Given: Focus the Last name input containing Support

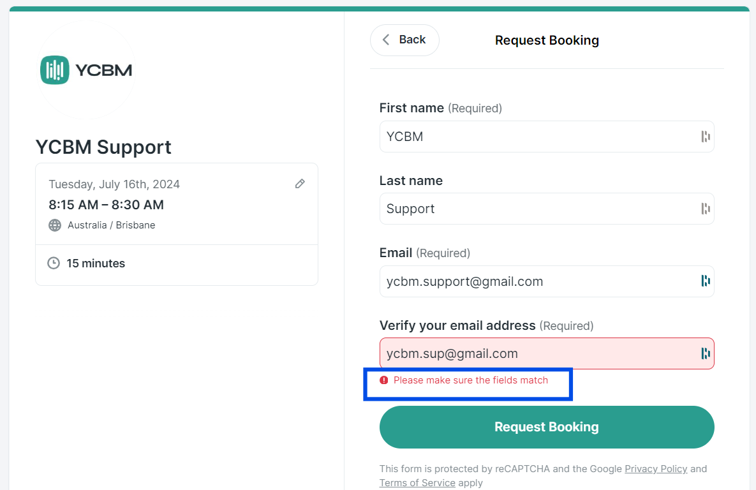Looking at the screenshot, I should click(x=547, y=209).
